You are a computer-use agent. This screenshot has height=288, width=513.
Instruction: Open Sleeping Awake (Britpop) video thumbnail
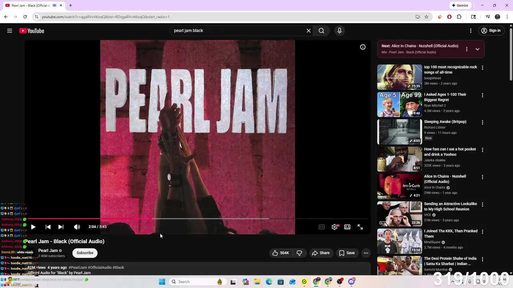coord(400,132)
